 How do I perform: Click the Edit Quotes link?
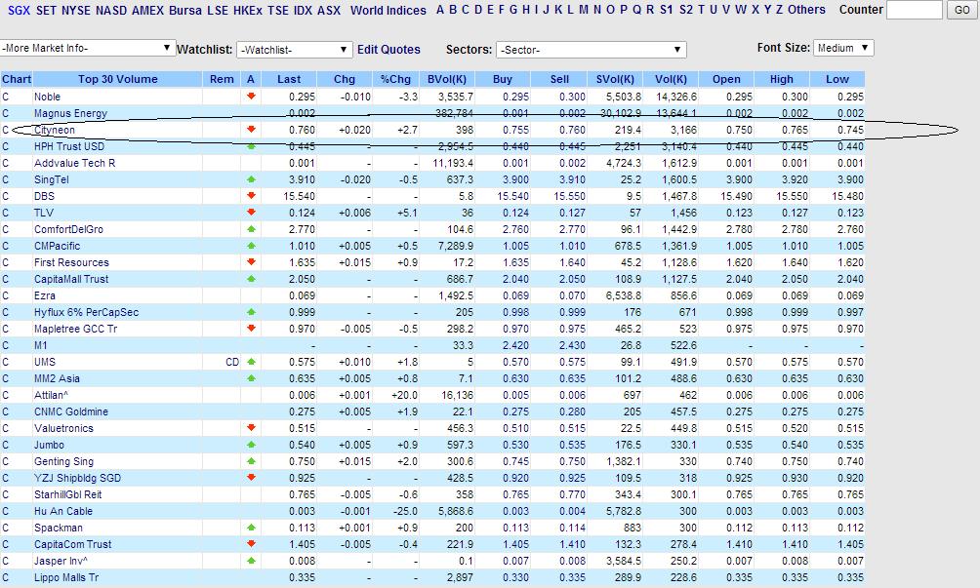(388, 50)
